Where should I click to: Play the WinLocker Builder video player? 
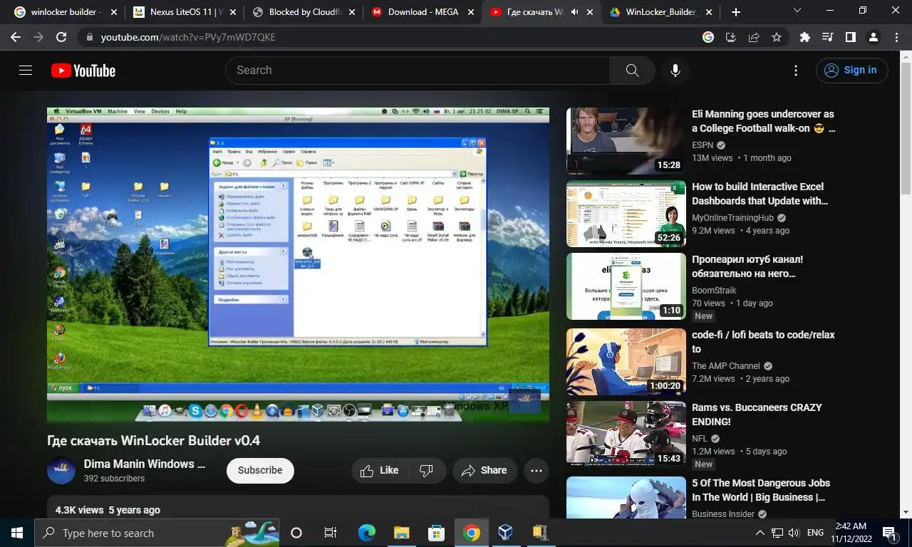pyautogui.click(x=298, y=264)
